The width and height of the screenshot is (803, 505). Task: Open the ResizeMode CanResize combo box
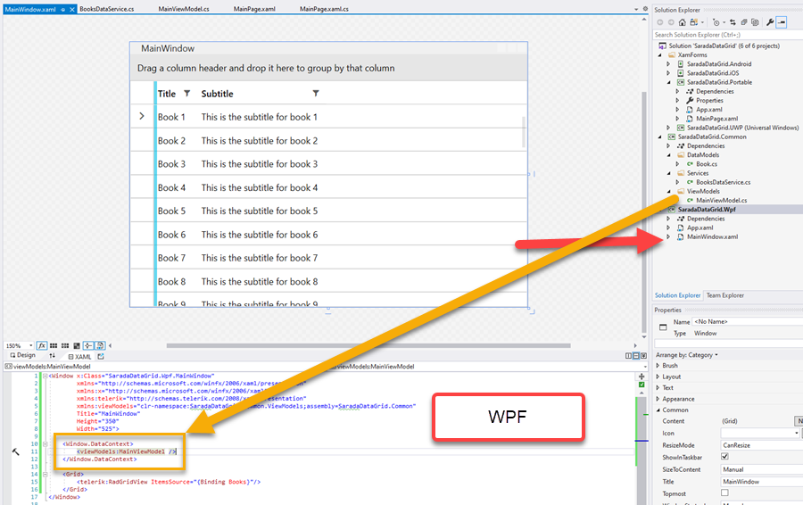coord(762,445)
